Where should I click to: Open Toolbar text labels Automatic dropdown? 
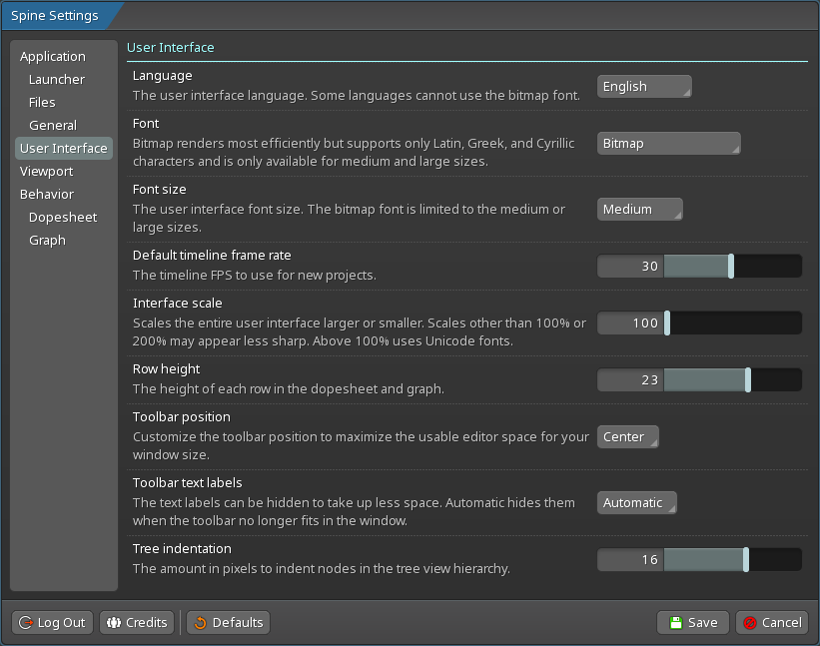point(636,503)
